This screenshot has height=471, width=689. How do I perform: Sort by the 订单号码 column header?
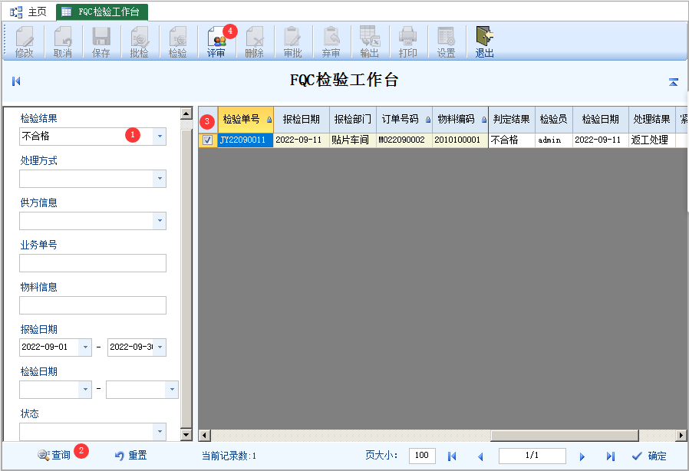pyautogui.click(x=404, y=120)
